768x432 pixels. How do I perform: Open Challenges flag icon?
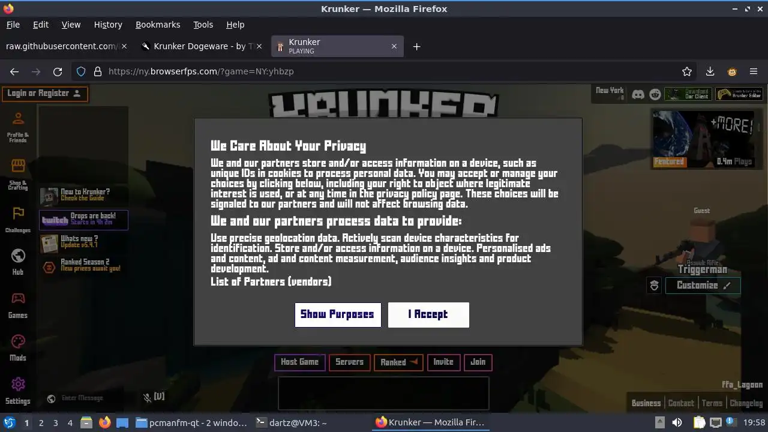(18, 213)
